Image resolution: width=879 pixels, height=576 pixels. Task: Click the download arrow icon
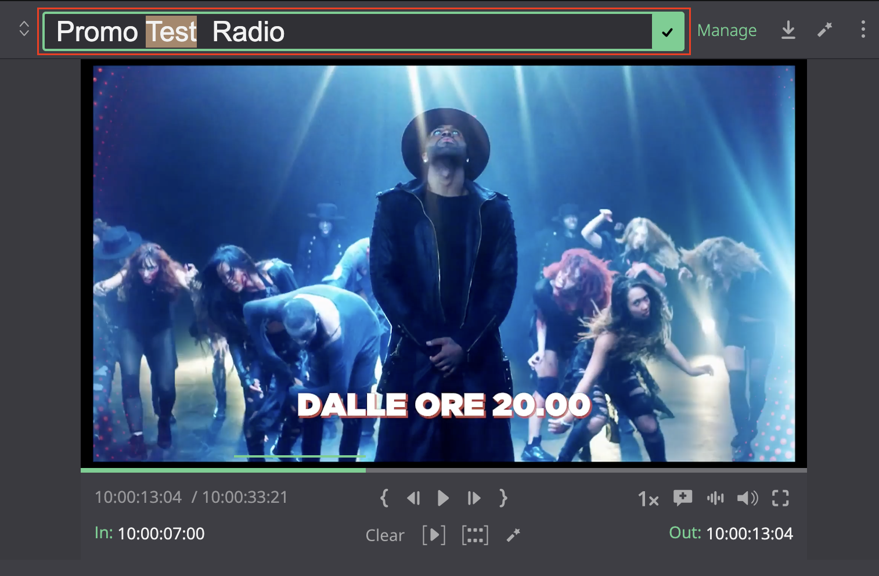click(788, 30)
